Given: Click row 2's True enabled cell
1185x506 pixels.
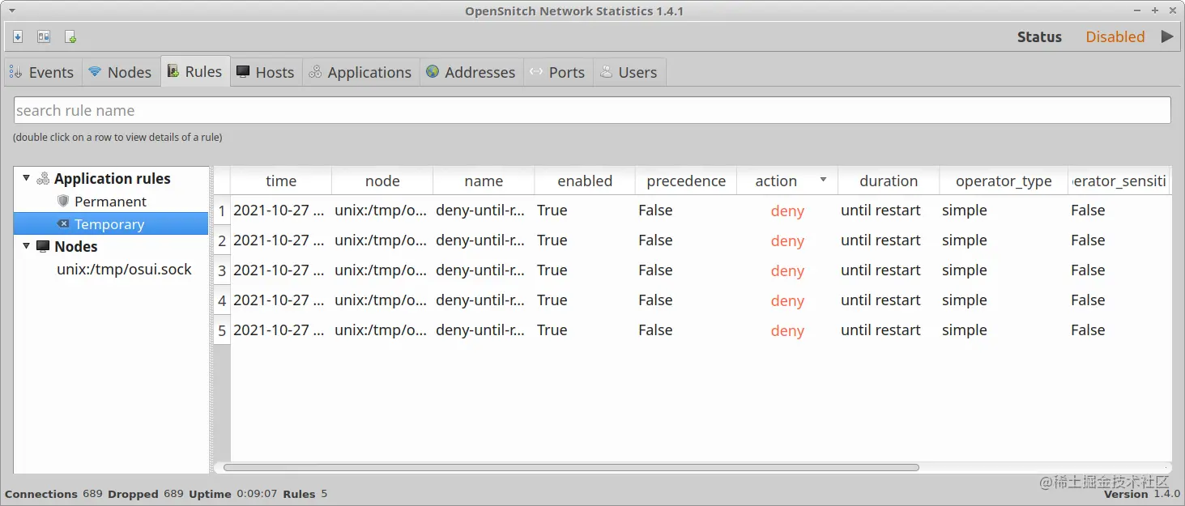Looking at the screenshot, I should 585,240.
